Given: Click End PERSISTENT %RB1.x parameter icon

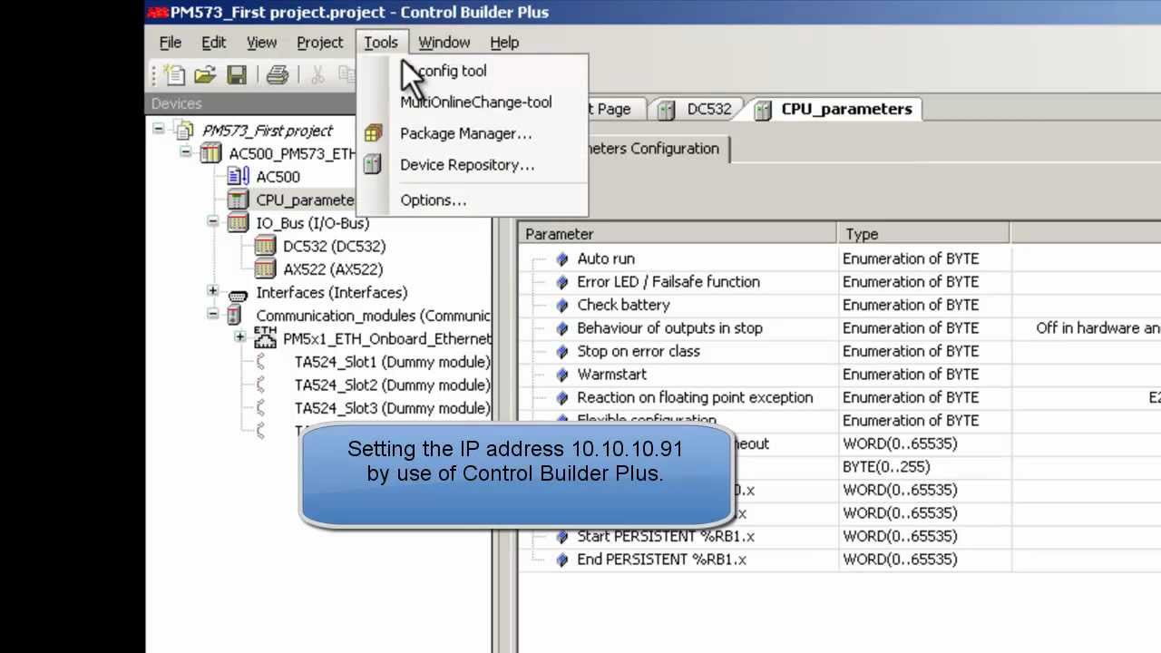Looking at the screenshot, I should [x=562, y=560].
